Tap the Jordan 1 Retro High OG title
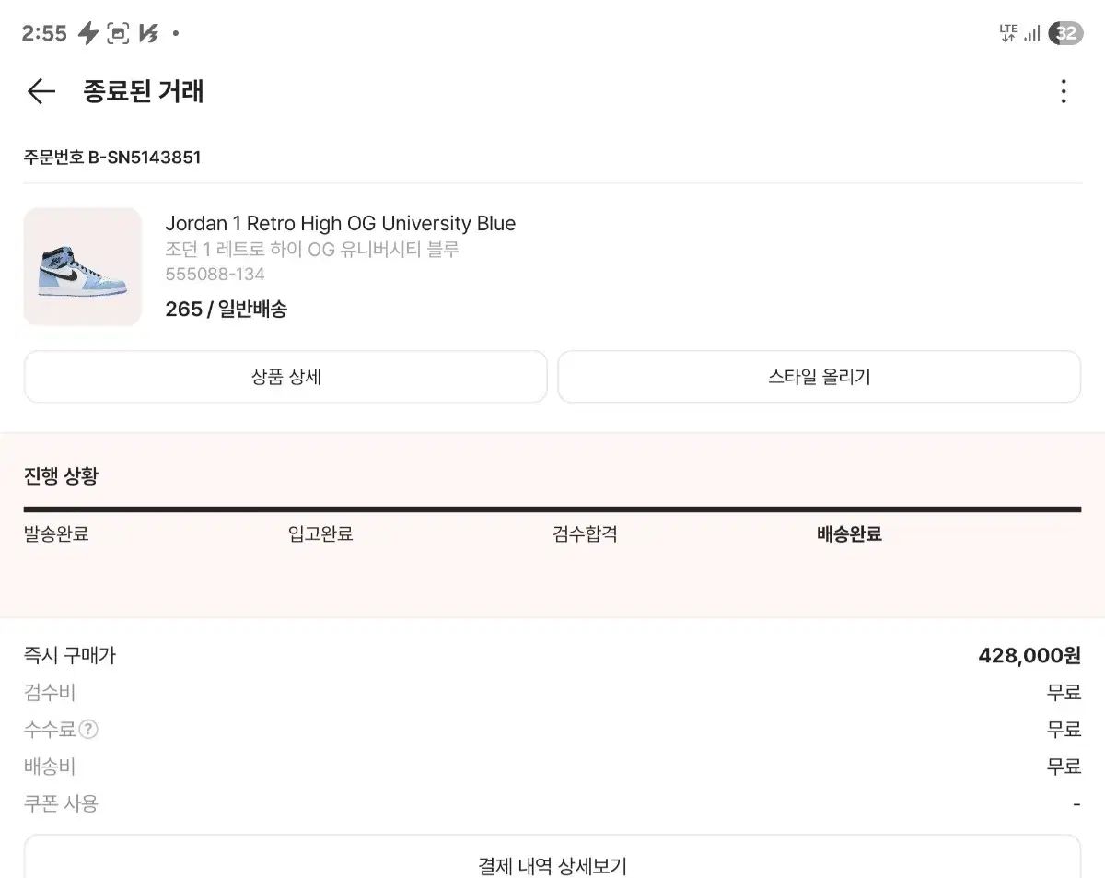Image resolution: width=1105 pixels, height=878 pixels. pyautogui.click(x=341, y=224)
